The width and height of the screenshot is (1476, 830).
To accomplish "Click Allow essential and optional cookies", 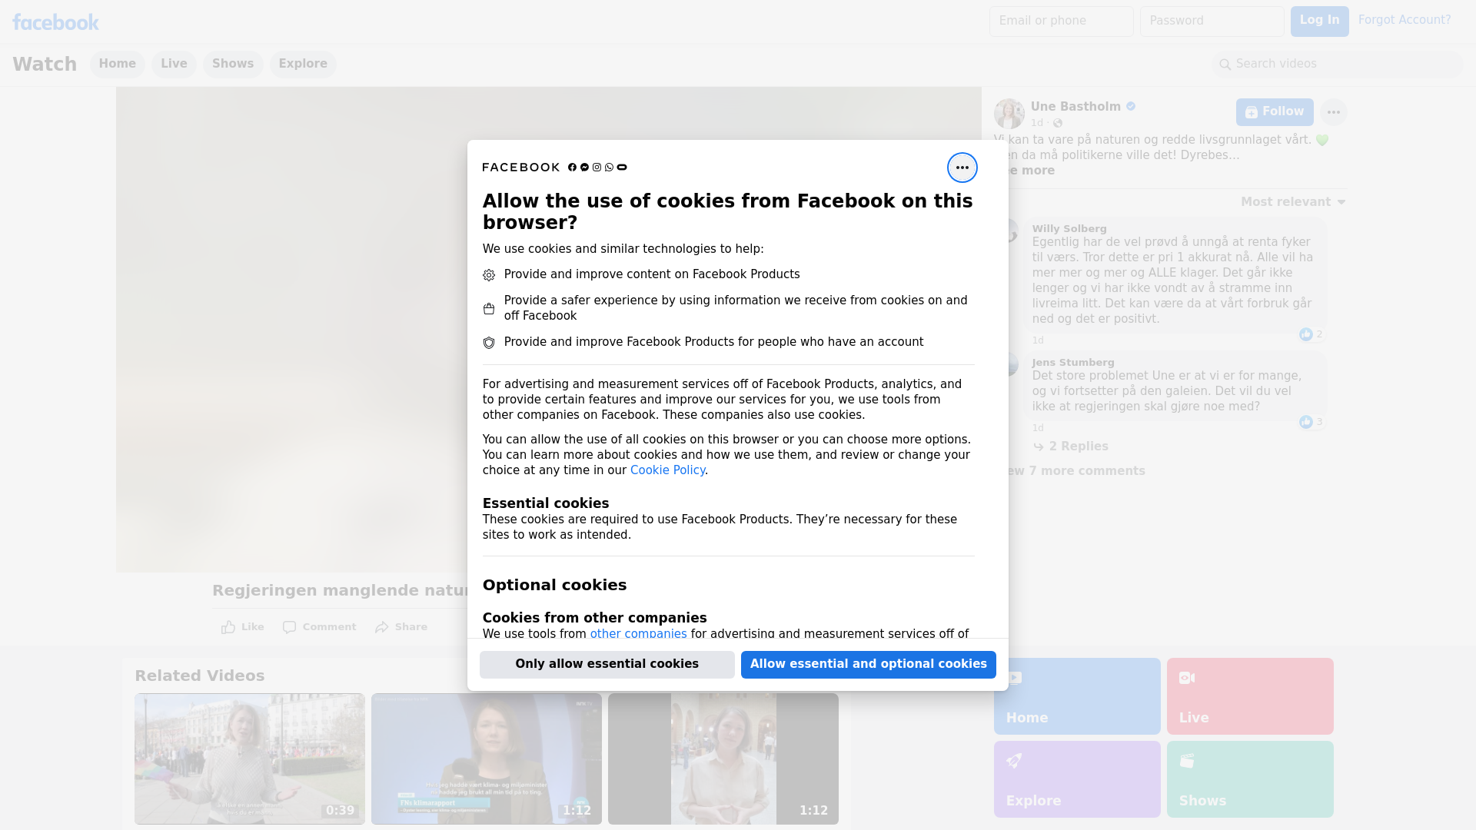I will [x=868, y=664].
